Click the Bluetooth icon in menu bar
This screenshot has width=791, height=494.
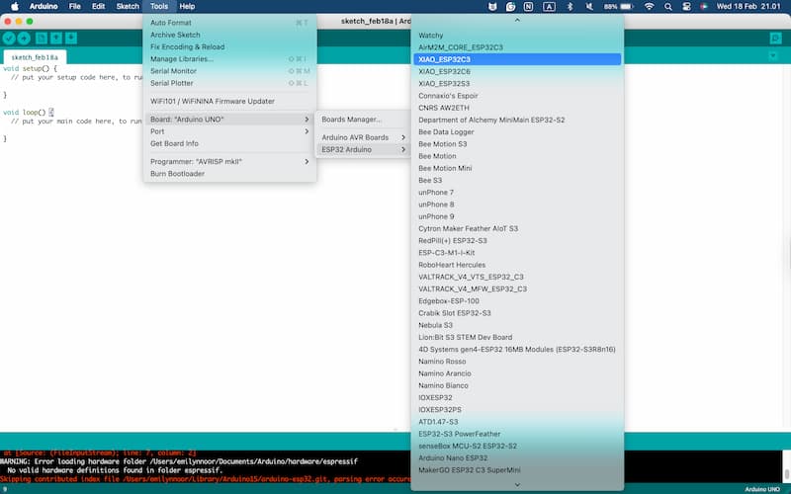click(x=571, y=7)
